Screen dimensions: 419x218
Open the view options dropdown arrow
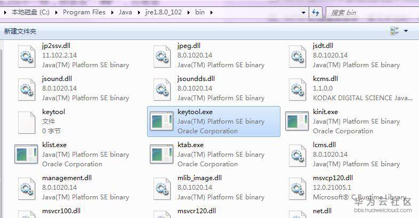(406, 31)
